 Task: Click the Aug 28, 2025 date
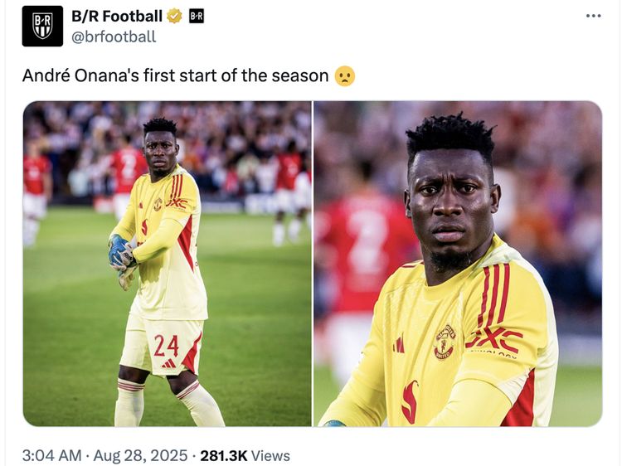pos(140,456)
